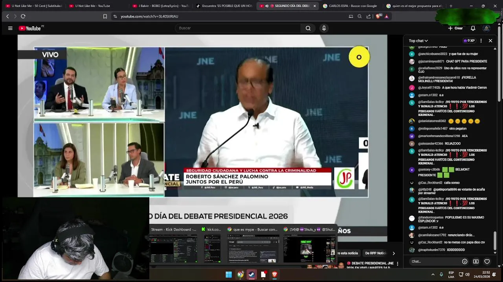Reload the page with the refresh icon
503x282 pixels.
(23, 16)
